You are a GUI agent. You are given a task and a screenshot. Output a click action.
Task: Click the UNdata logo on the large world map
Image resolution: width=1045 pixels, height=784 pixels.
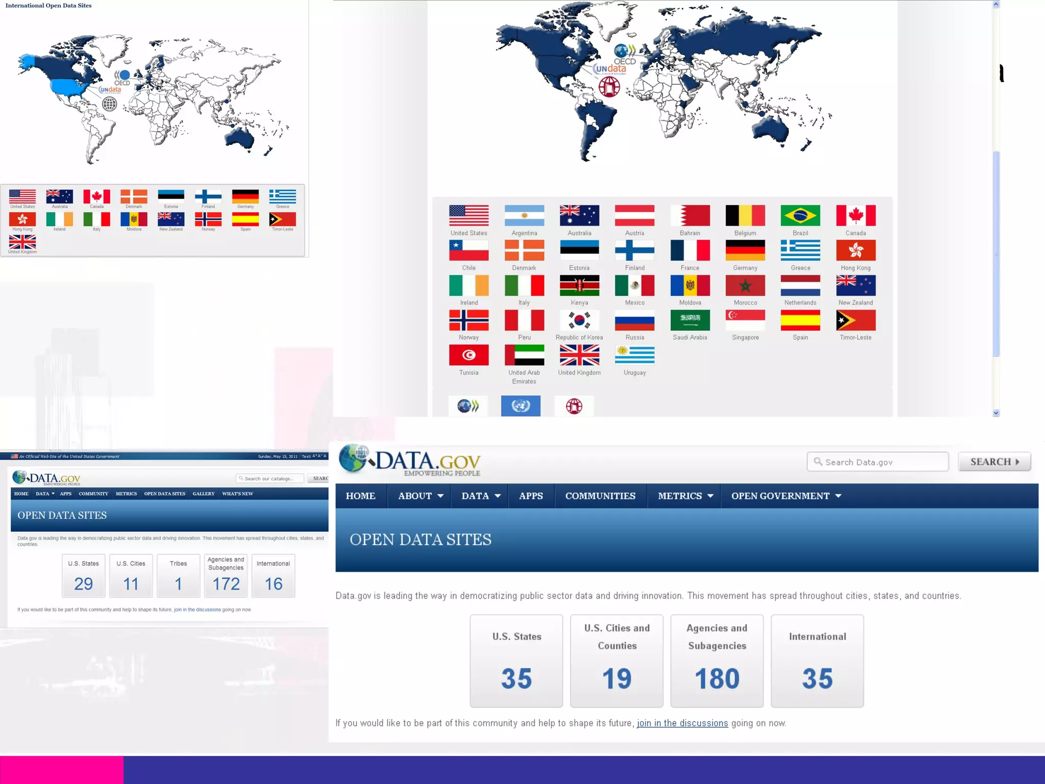tap(610, 69)
